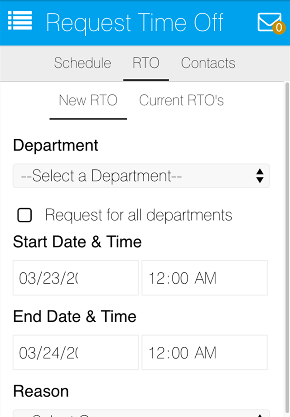Select the New RTO sub-tab
The image size is (290, 417).
(88, 100)
